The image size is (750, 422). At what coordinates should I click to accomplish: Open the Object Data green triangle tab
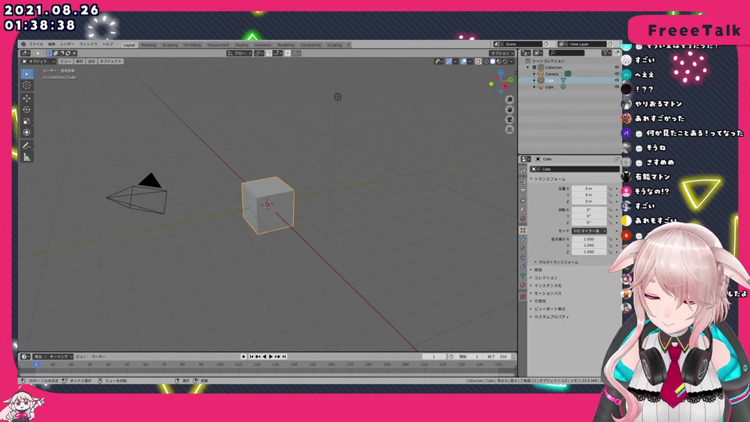pyautogui.click(x=523, y=276)
